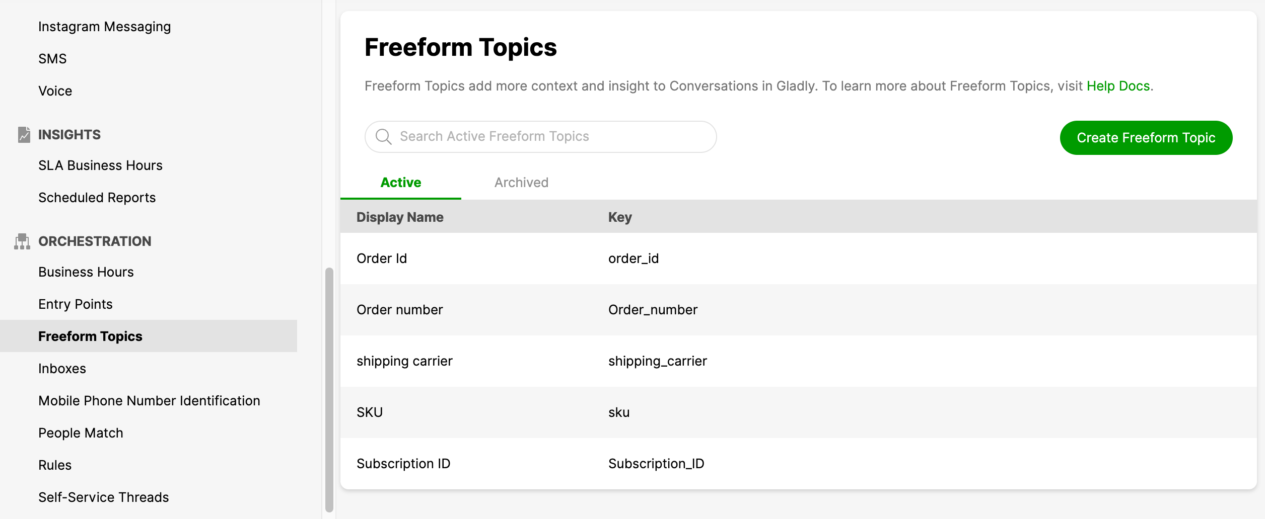Open the Order Id topic row

[799, 258]
